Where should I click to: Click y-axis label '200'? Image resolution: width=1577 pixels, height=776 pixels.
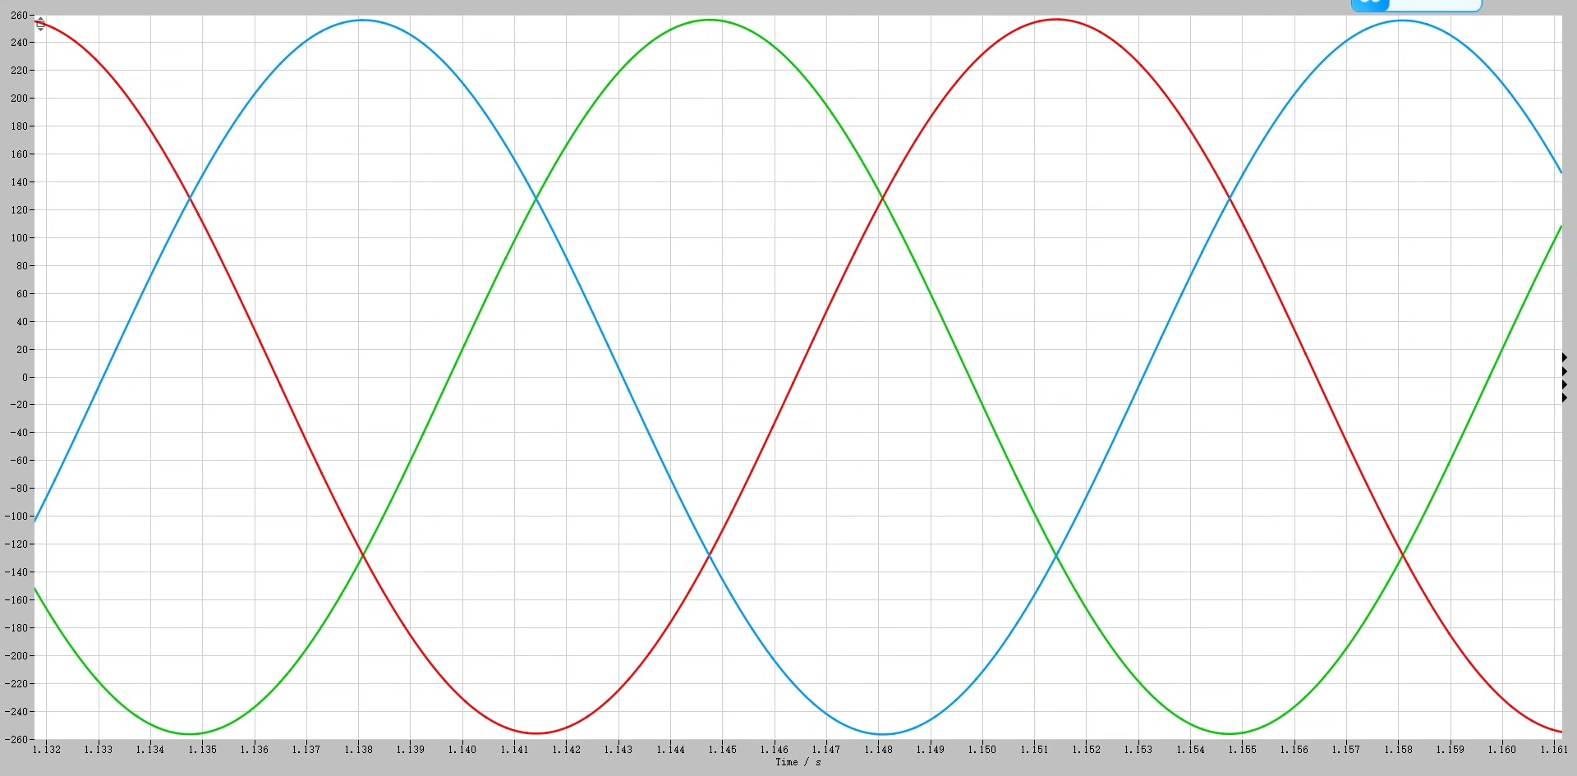tap(19, 99)
